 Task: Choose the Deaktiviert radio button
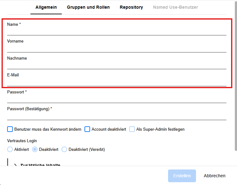click(x=35, y=149)
